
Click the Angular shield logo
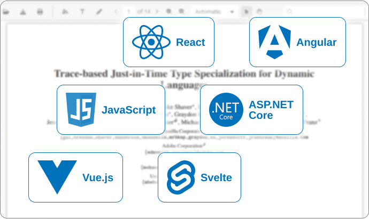click(x=274, y=42)
